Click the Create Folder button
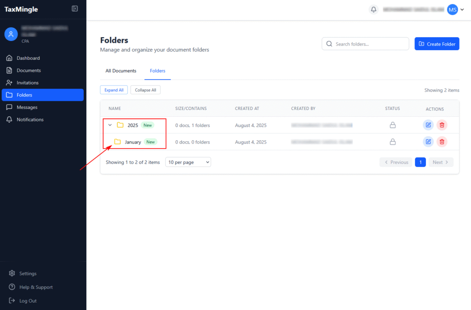The width and height of the screenshot is (471, 310). 437,44
